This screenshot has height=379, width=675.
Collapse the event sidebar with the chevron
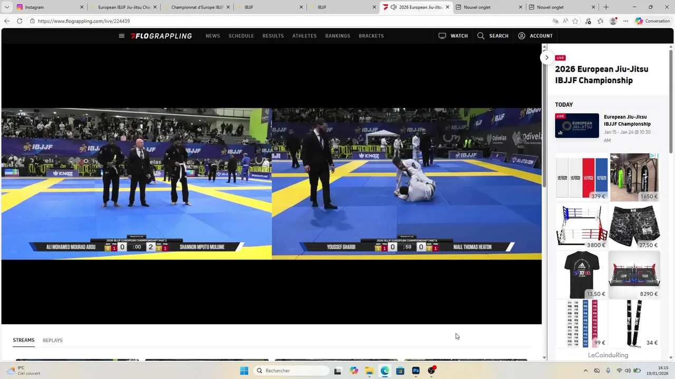point(547,57)
